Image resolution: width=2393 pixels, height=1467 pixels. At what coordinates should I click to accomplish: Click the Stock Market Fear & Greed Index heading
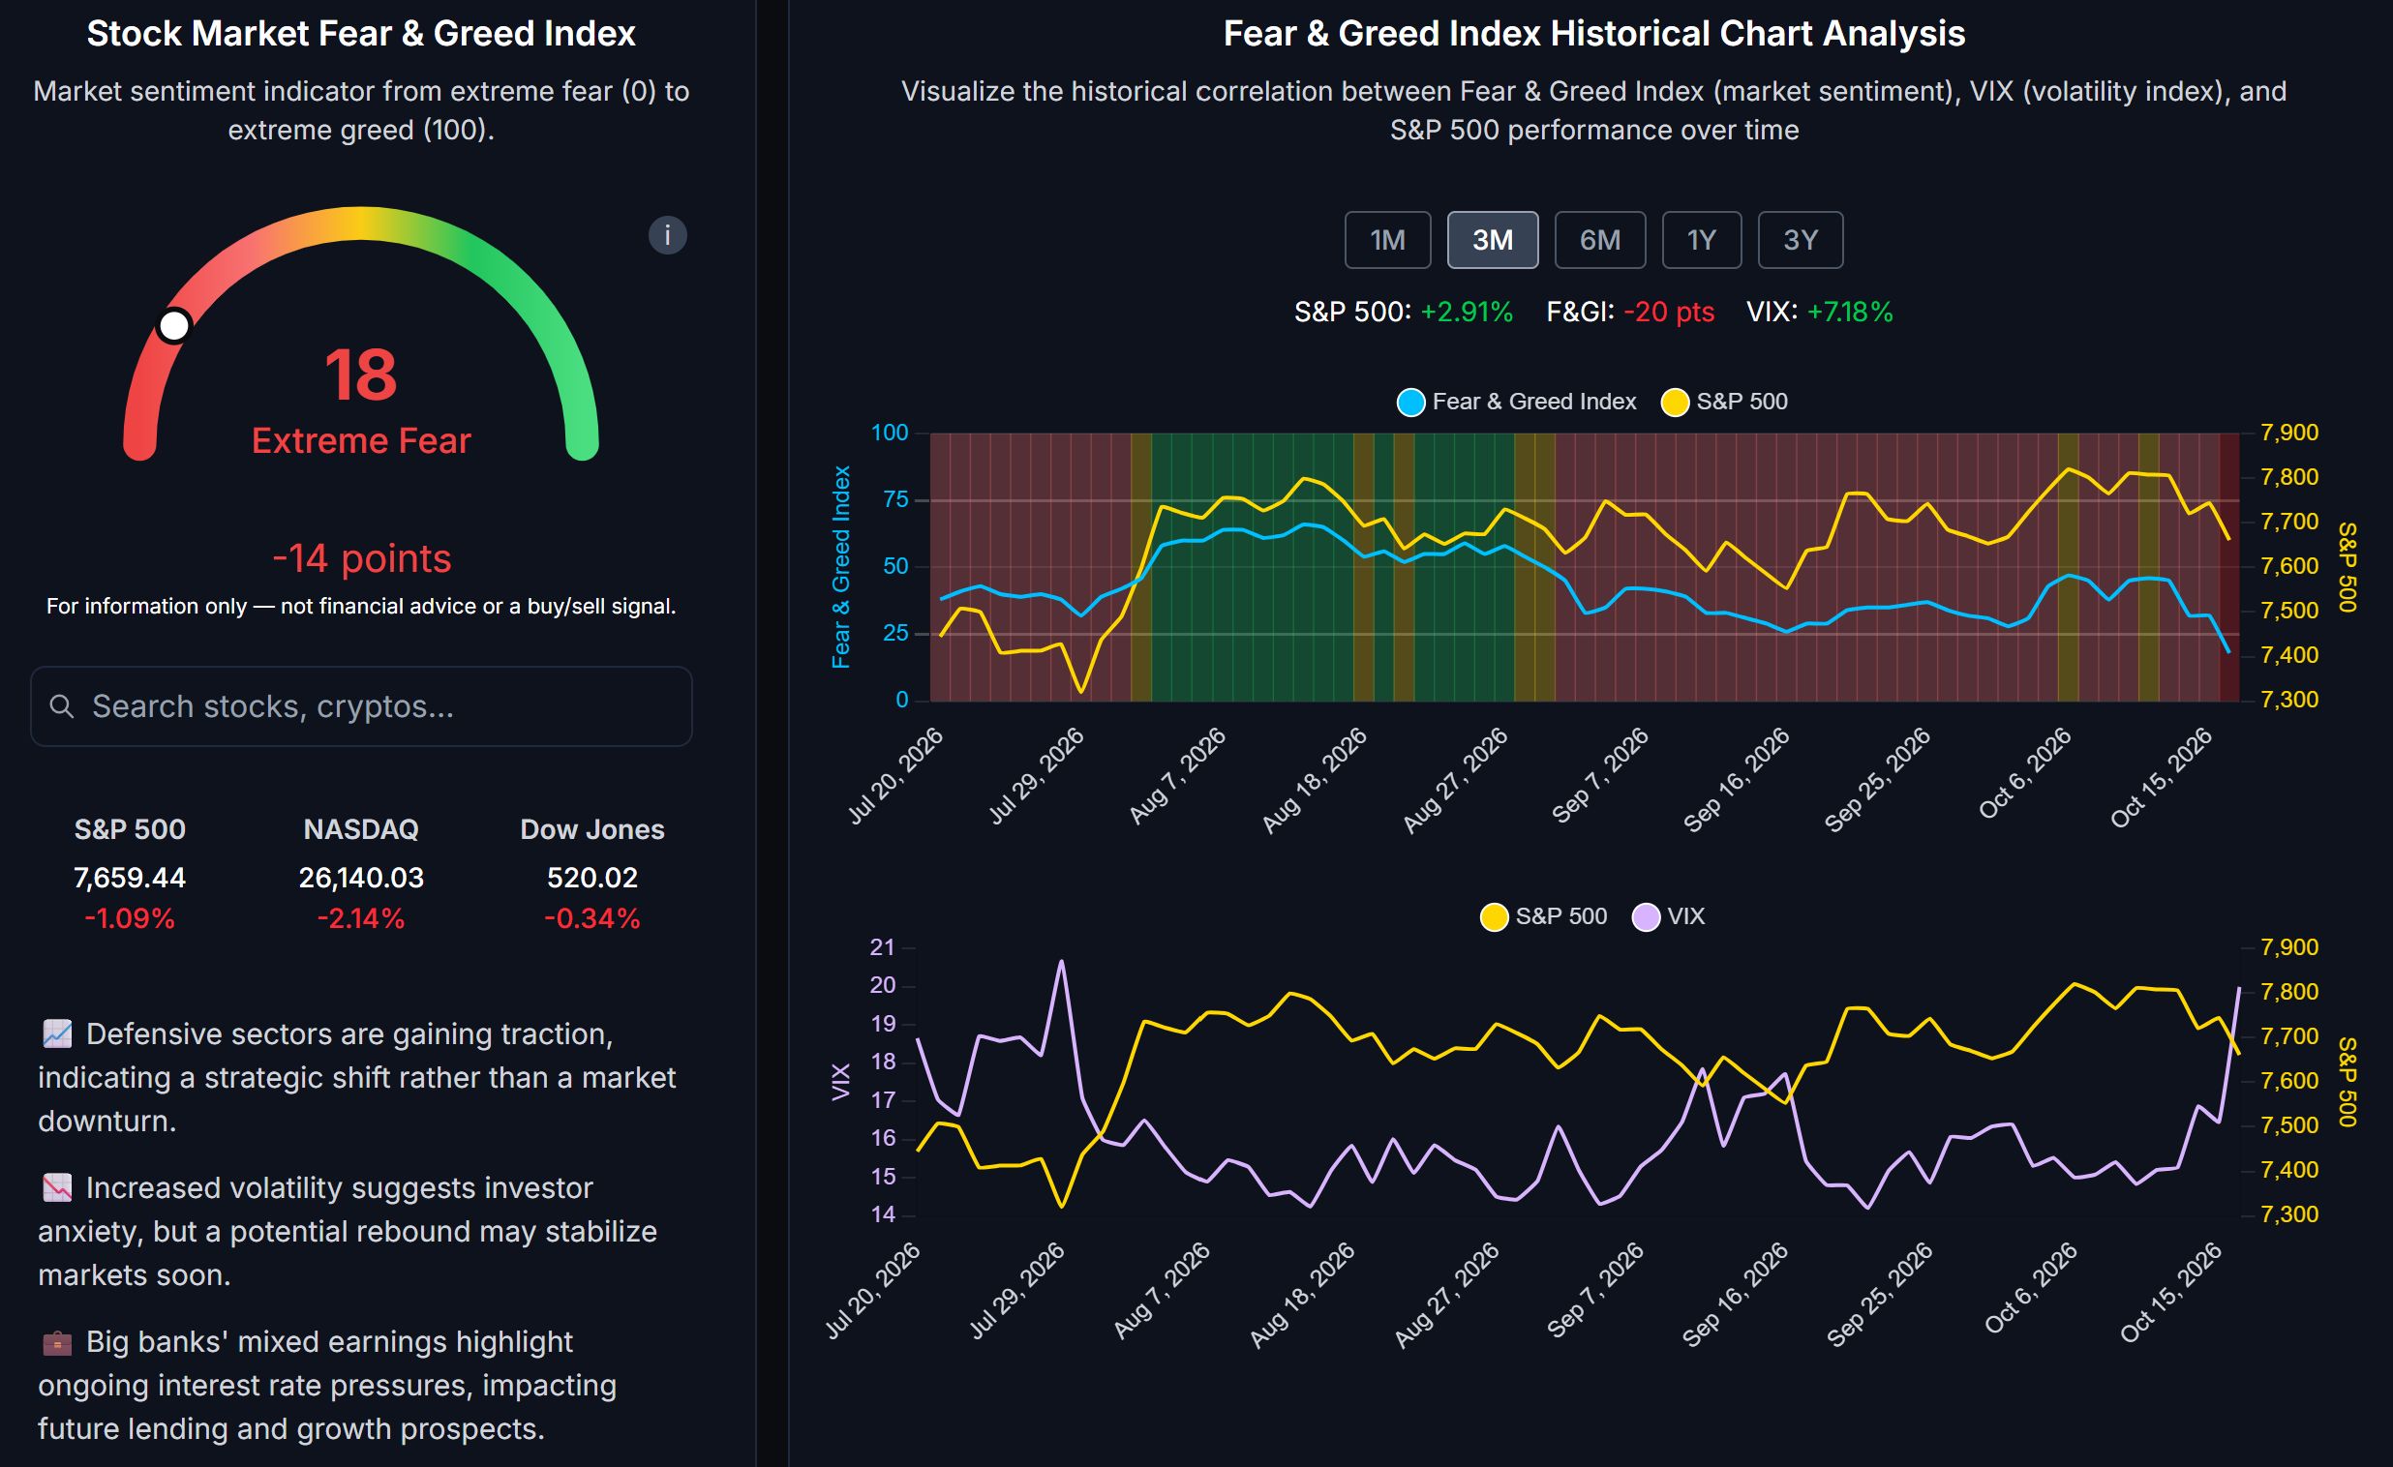[x=361, y=34]
